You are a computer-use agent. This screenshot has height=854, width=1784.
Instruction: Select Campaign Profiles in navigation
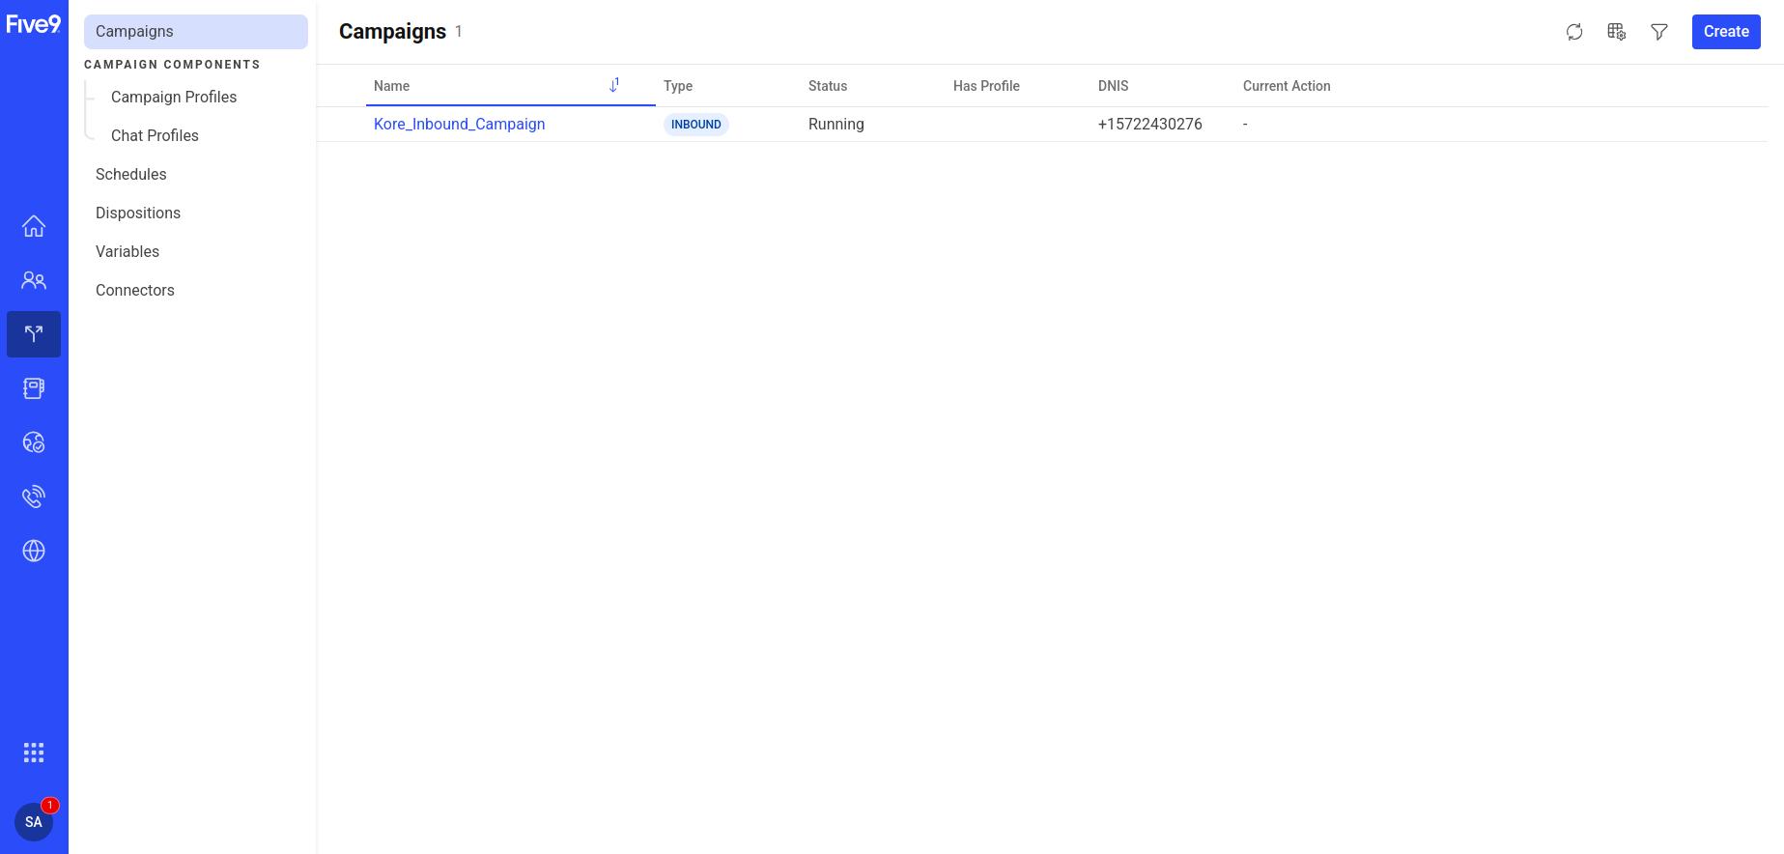coord(174,97)
